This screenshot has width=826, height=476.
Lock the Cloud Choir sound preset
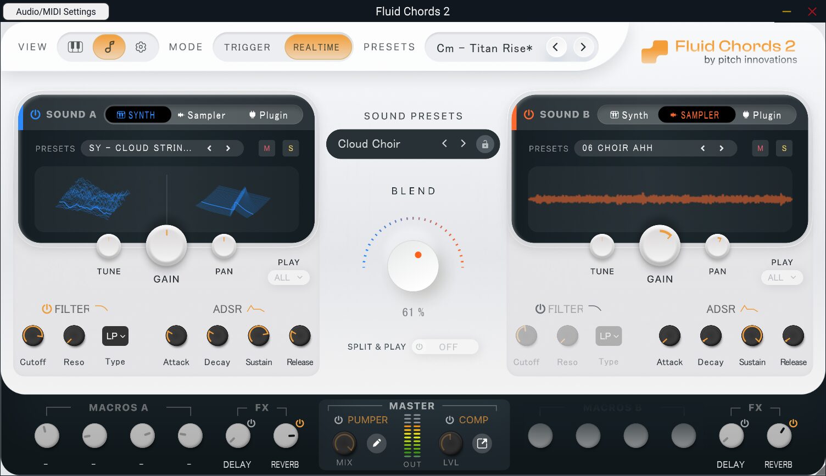click(x=485, y=144)
